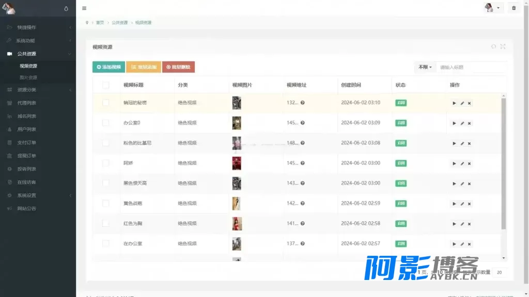Image resolution: width=529 pixels, height=297 pixels.
Task: Tick the checkbox for 在办公室 row
Action: coord(105,243)
